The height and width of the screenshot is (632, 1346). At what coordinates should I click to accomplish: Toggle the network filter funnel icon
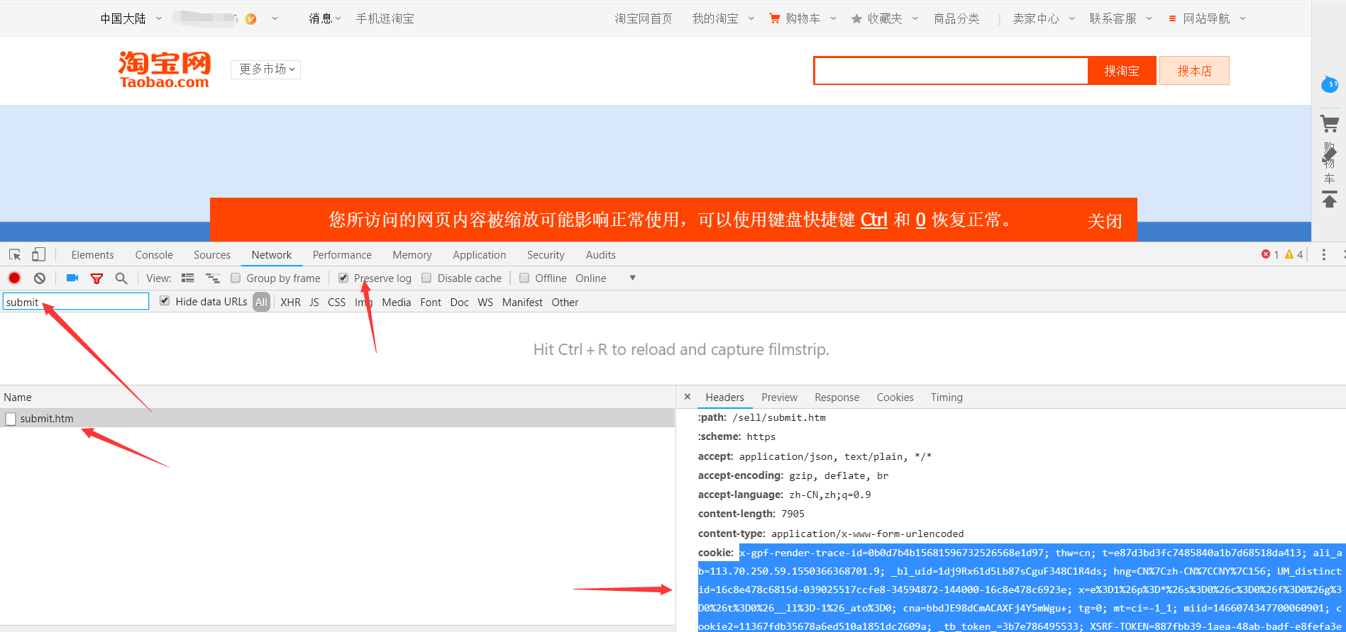[x=96, y=278]
